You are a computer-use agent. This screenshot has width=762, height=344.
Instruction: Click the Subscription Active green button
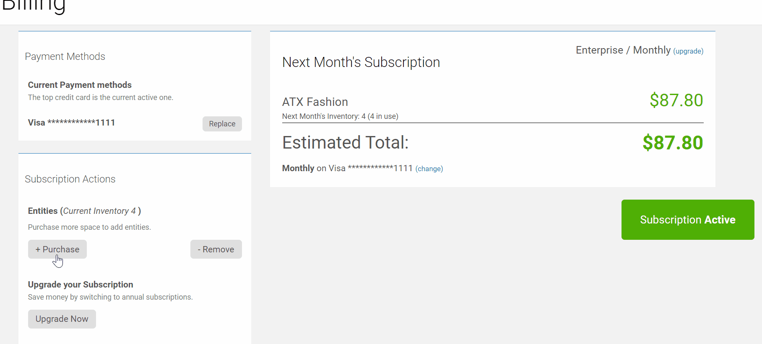click(x=688, y=220)
